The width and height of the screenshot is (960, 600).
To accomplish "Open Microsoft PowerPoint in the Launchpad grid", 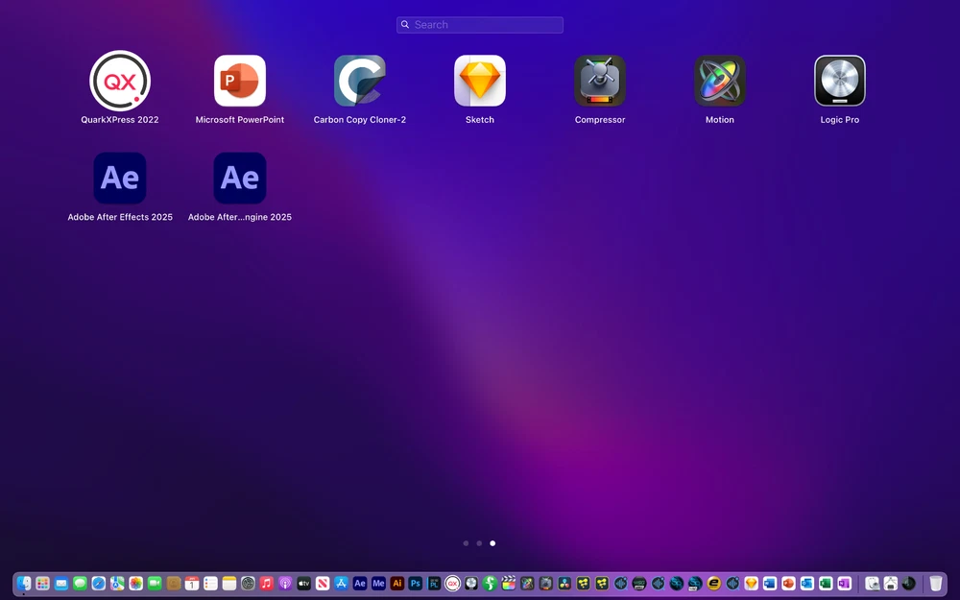I will click(x=240, y=82).
